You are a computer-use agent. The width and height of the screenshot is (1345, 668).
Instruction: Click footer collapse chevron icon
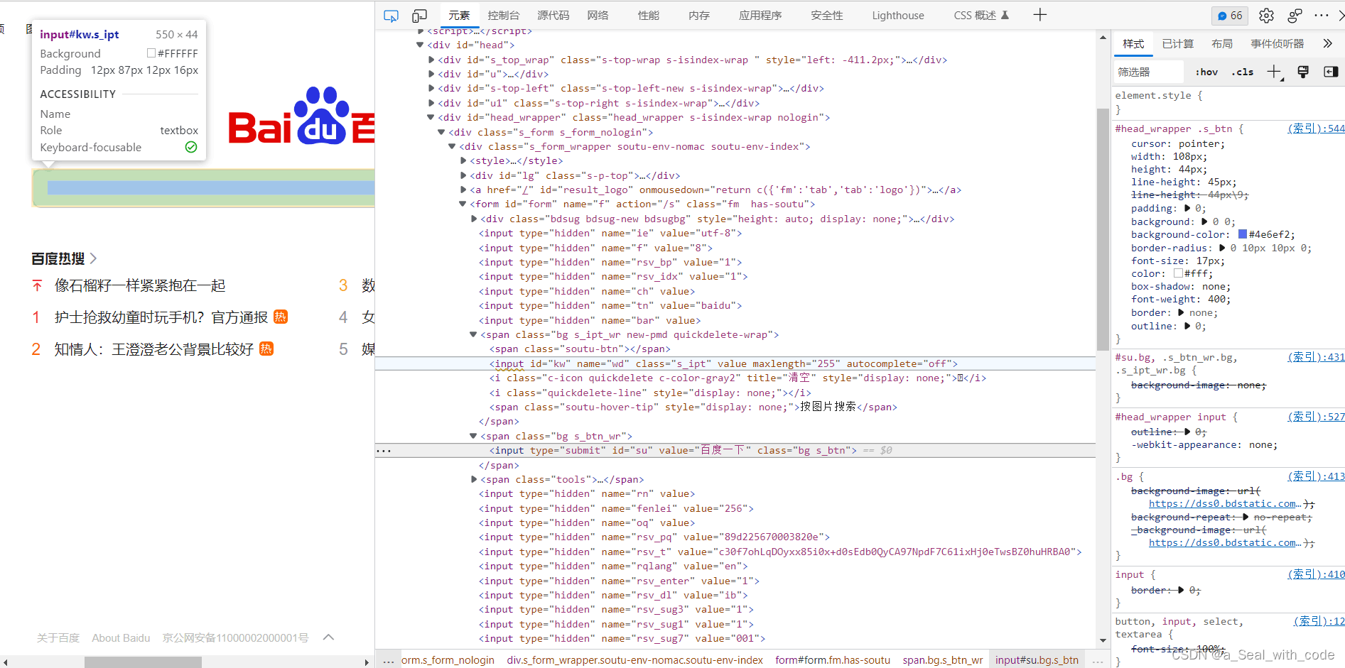(328, 637)
